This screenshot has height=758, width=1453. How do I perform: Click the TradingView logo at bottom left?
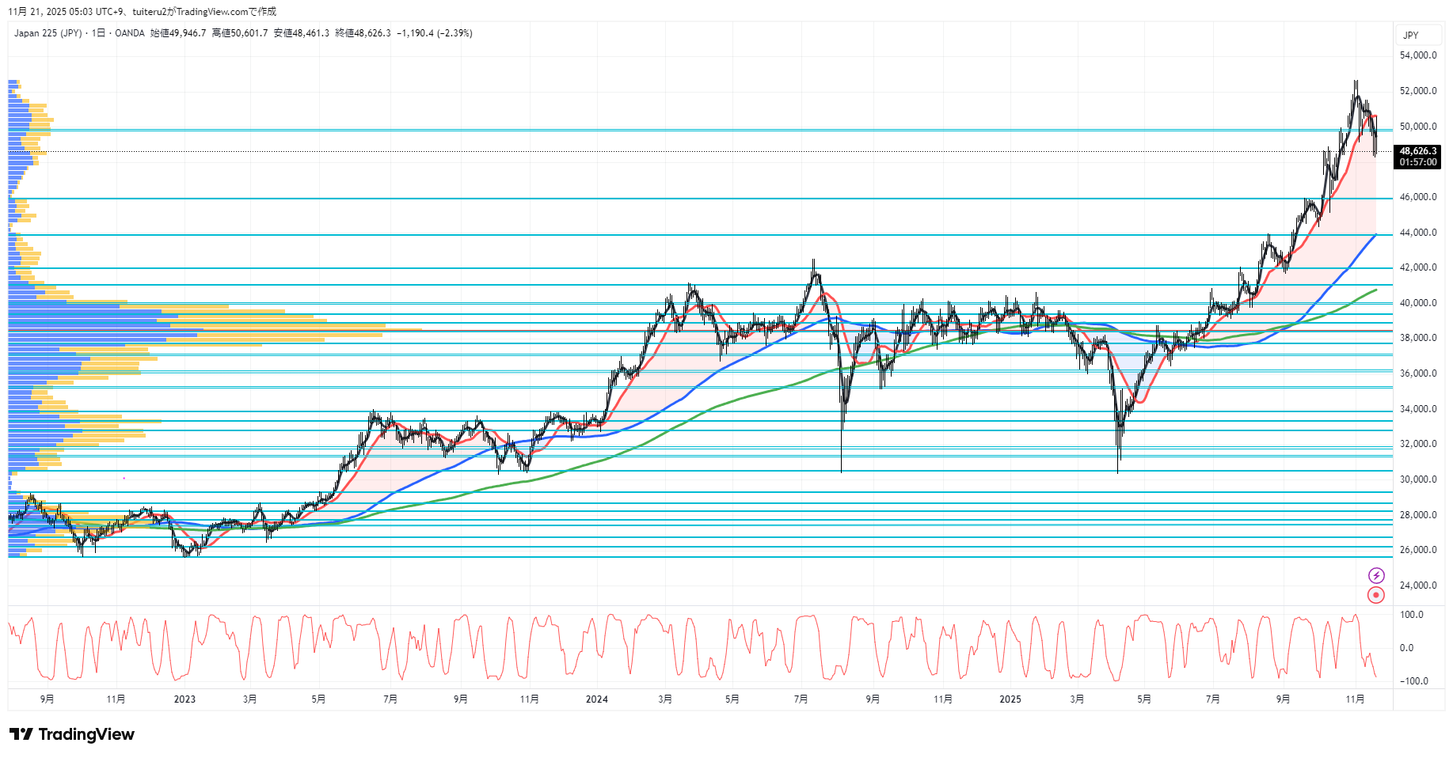pos(72,734)
